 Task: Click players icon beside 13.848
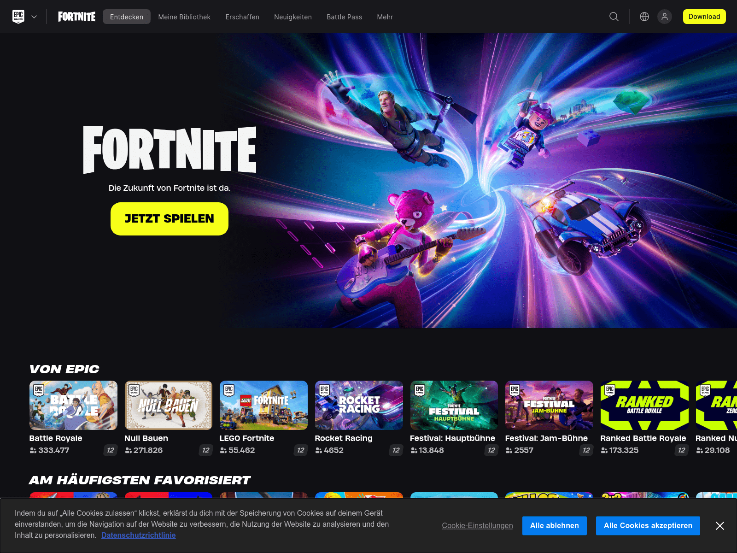click(x=414, y=450)
